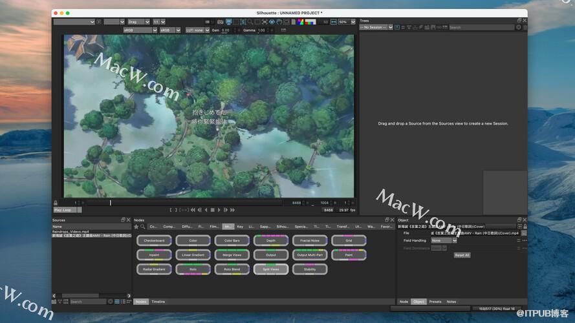Click the list view icon in Sources footer

pyautogui.click(x=117, y=302)
